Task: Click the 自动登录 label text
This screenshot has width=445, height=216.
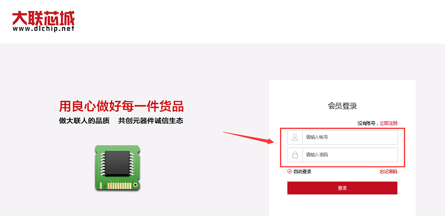Action: (x=302, y=172)
